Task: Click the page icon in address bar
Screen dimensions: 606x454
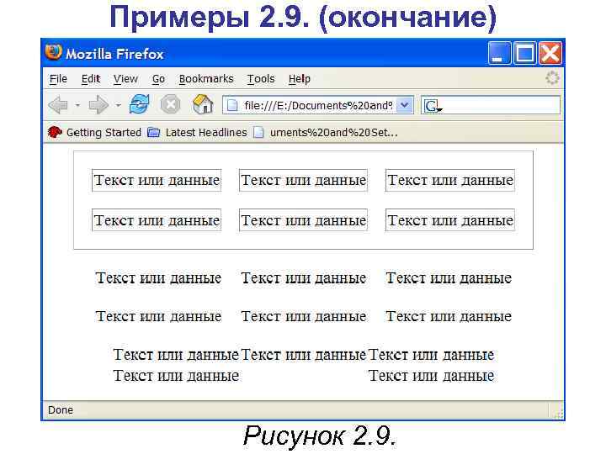Action: pyautogui.click(x=232, y=105)
